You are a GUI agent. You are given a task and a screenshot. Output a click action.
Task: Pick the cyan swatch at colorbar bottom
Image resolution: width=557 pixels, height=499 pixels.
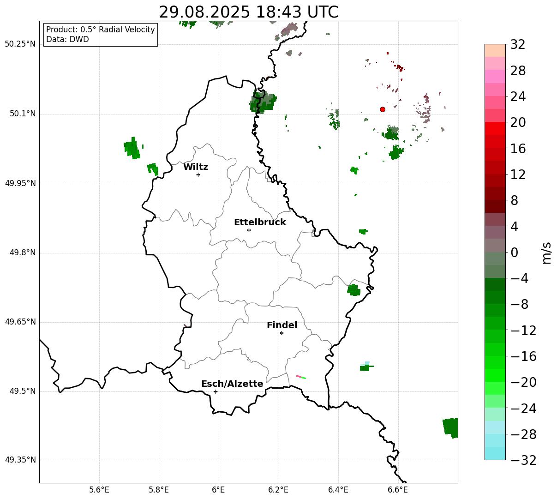[495, 453]
